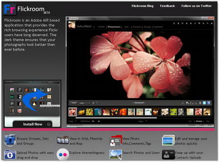This screenshot has height=162, width=219.
Task: Expand the Ashu Mittal user dropdown arrow
Action: point(94,27)
